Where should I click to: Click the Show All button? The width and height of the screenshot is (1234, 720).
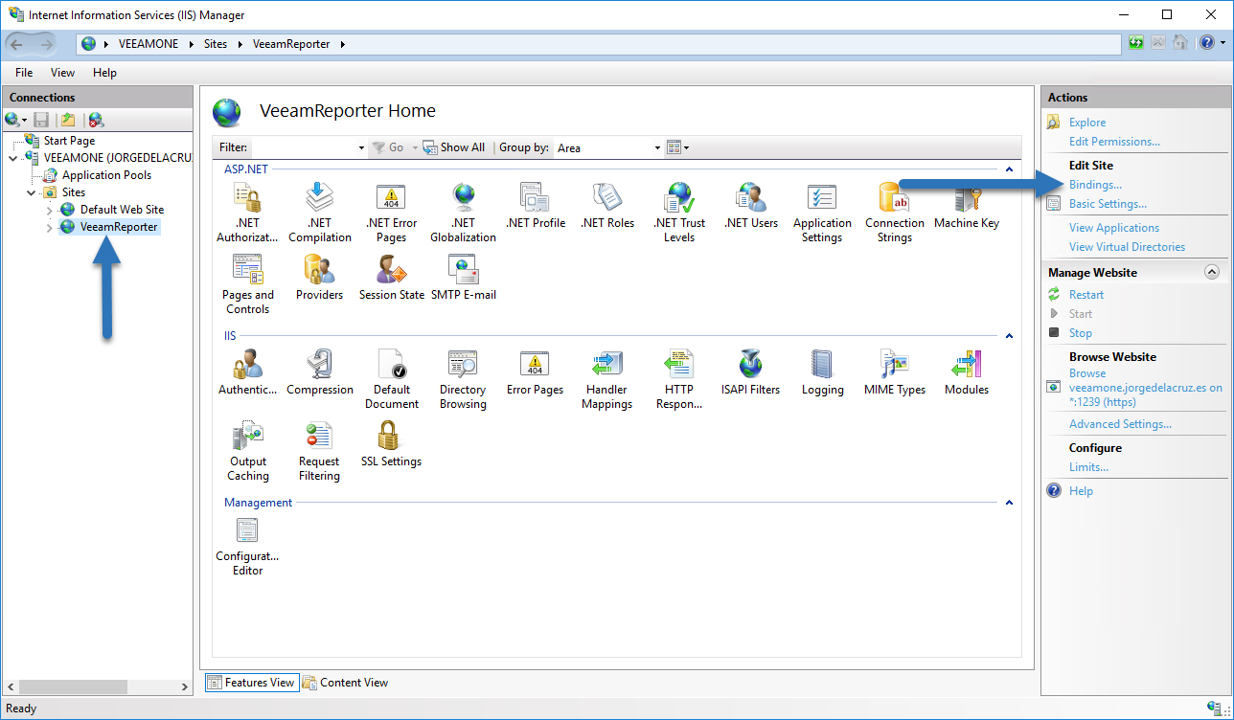pyautogui.click(x=454, y=147)
